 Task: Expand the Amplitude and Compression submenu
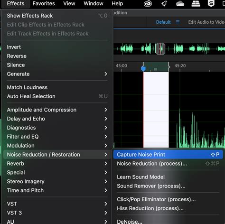click(57, 110)
